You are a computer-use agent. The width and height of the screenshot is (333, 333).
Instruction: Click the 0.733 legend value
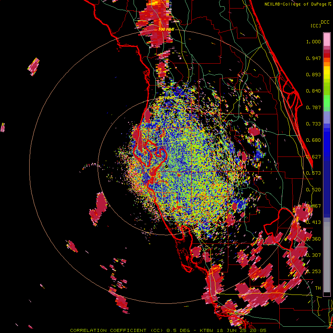(313, 124)
